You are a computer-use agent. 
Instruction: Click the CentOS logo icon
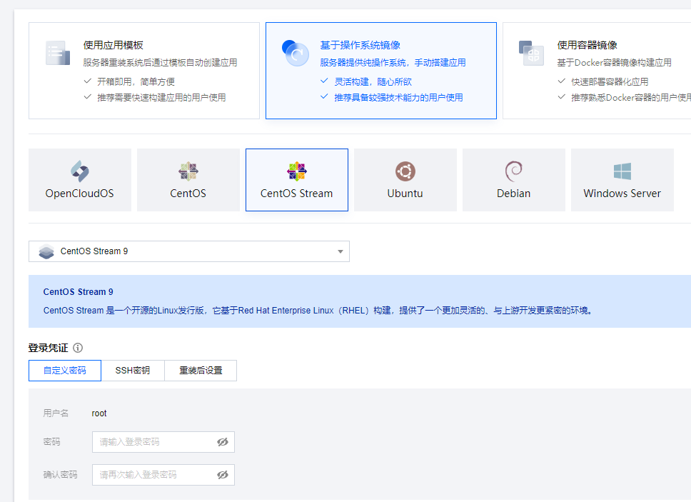[188, 171]
